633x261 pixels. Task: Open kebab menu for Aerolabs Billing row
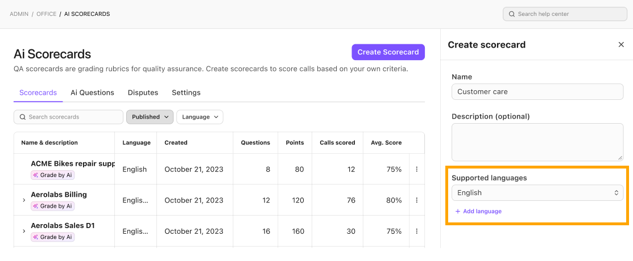click(x=417, y=200)
